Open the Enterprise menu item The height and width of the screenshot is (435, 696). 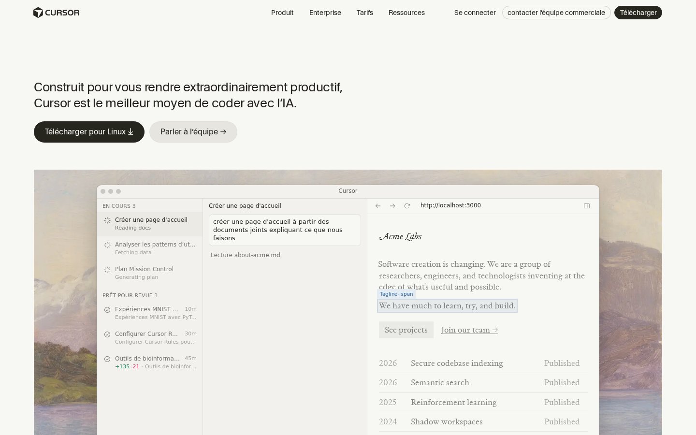[x=325, y=13]
